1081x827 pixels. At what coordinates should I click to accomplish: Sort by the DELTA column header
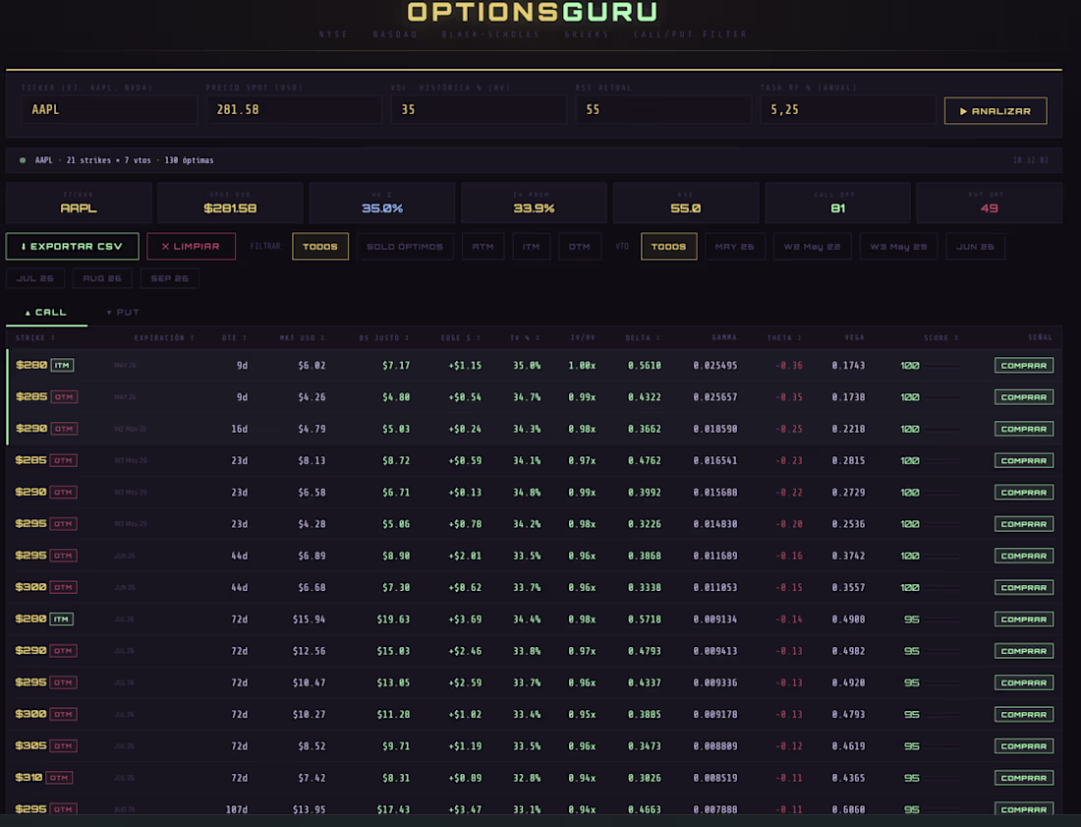(644, 337)
